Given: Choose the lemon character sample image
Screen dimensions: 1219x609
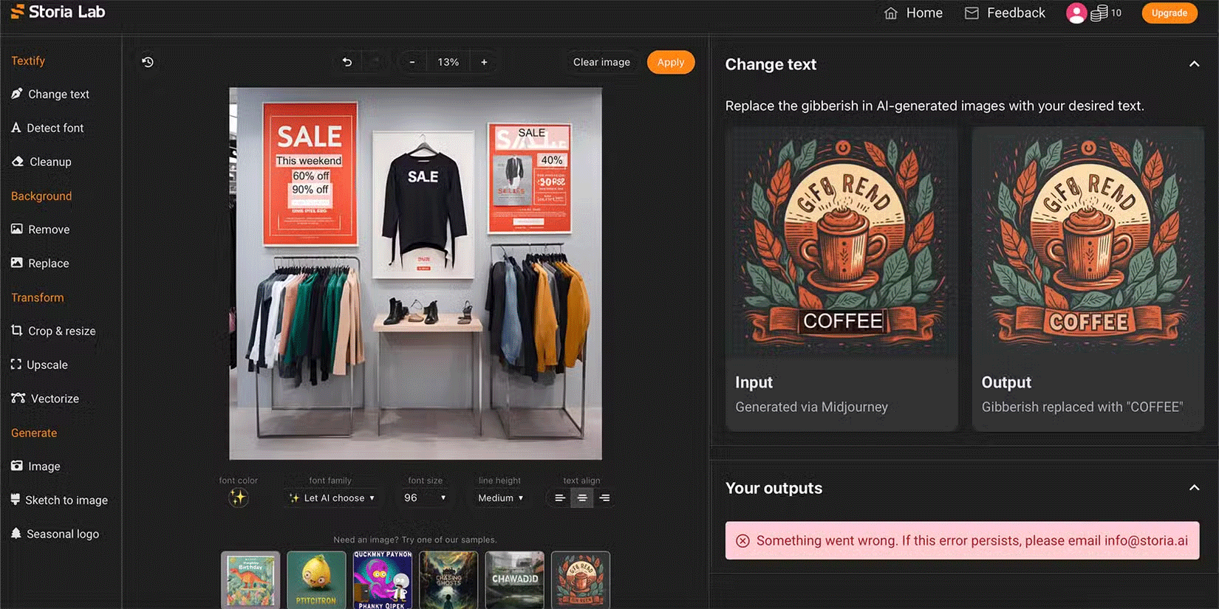Looking at the screenshot, I should tap(316, 579).
